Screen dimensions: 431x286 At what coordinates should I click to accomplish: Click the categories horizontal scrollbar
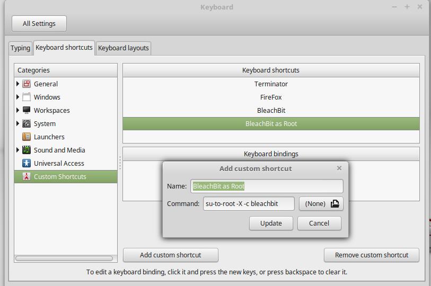[64, 258]
